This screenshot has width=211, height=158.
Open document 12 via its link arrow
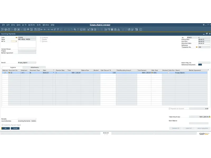click(9, 73)
